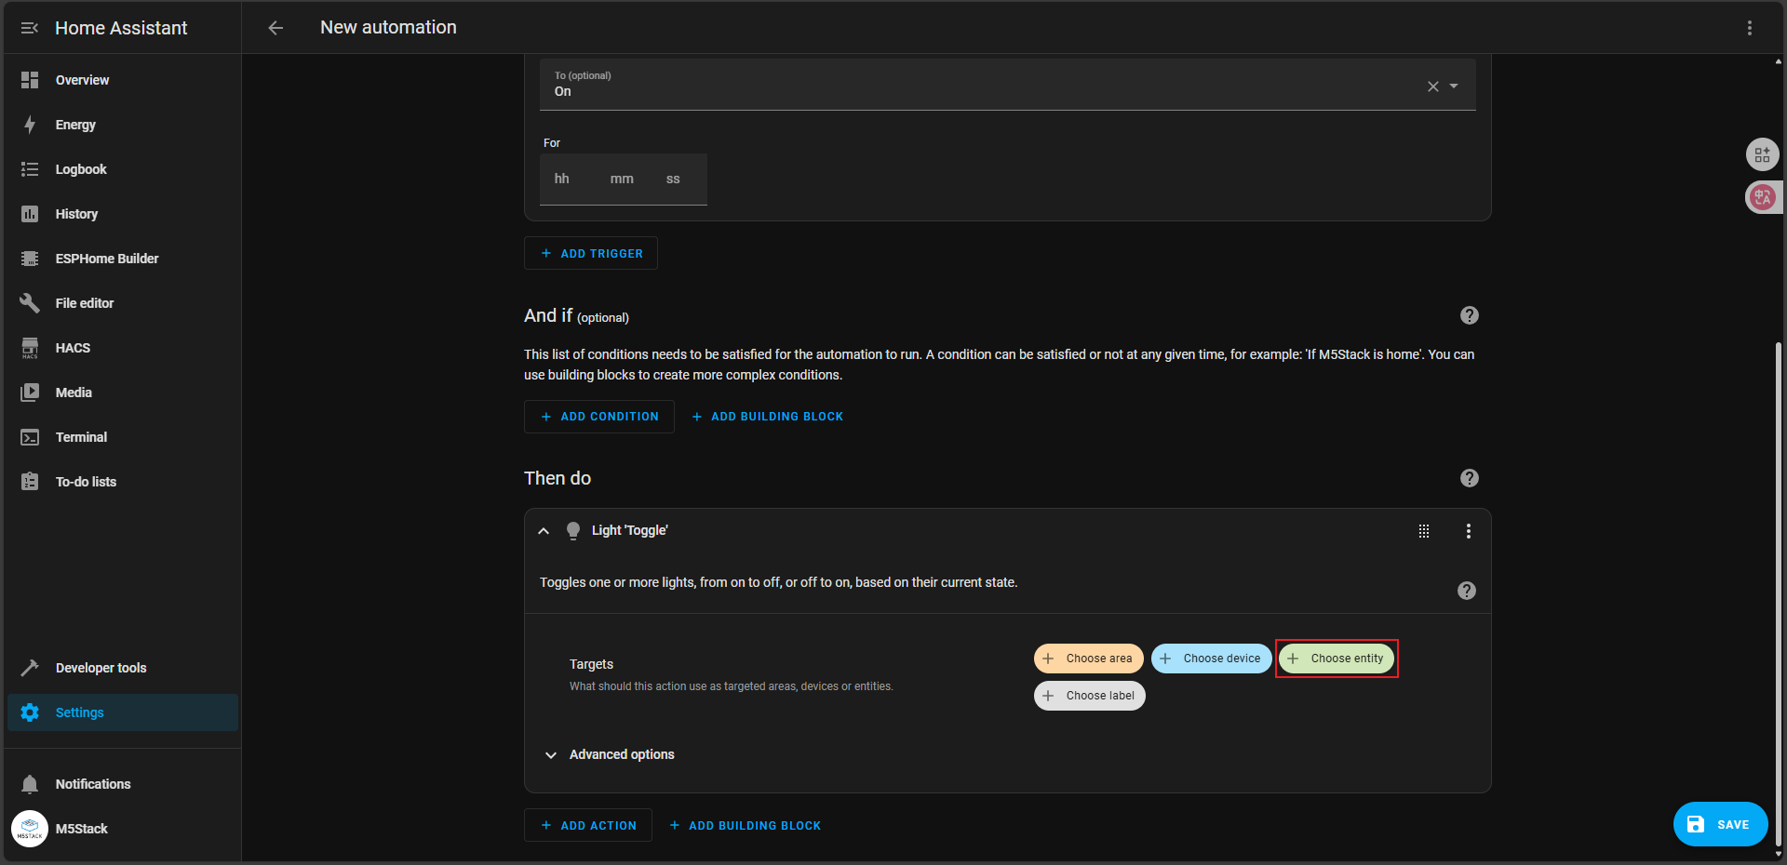This screenshot has width=1787, height=865.
Task: Click Choose area chip
Action: [x=1089, y=659]
